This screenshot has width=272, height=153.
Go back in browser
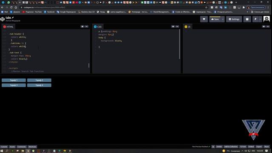(2, 8)
